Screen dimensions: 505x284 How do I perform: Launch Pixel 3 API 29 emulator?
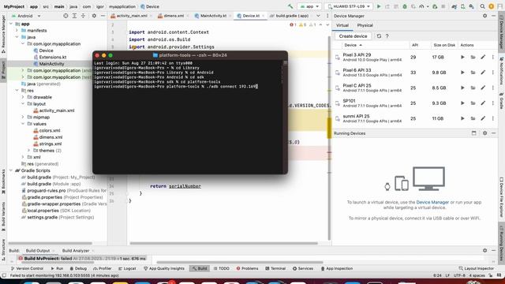click(462, 57)
